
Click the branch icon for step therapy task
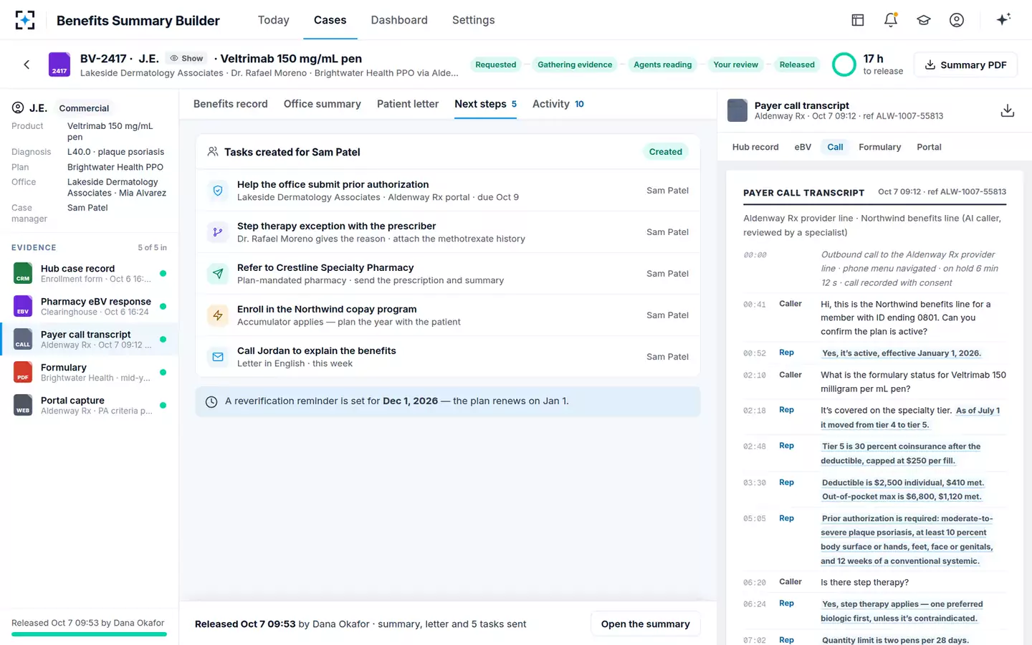click(218, 232)
